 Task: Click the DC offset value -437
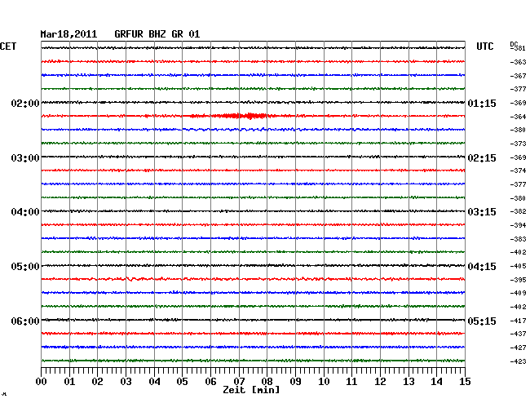tap(518, 334)
